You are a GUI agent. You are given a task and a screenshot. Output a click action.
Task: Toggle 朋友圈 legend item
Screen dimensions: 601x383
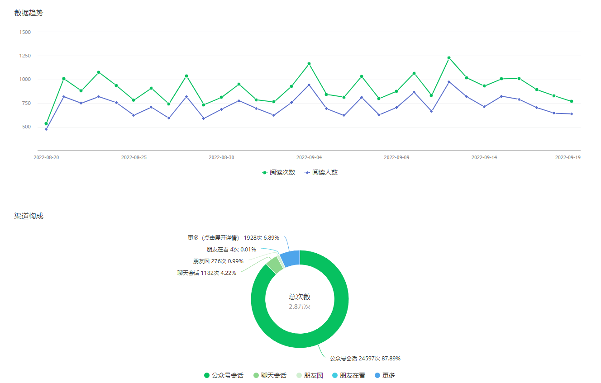click(310, 375)
